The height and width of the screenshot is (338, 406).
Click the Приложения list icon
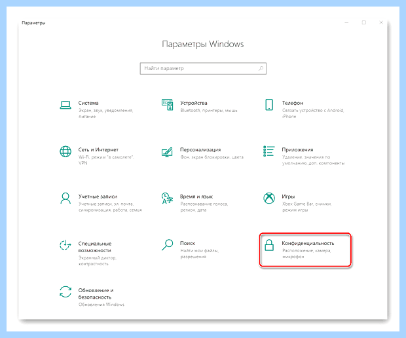point(269,151)
